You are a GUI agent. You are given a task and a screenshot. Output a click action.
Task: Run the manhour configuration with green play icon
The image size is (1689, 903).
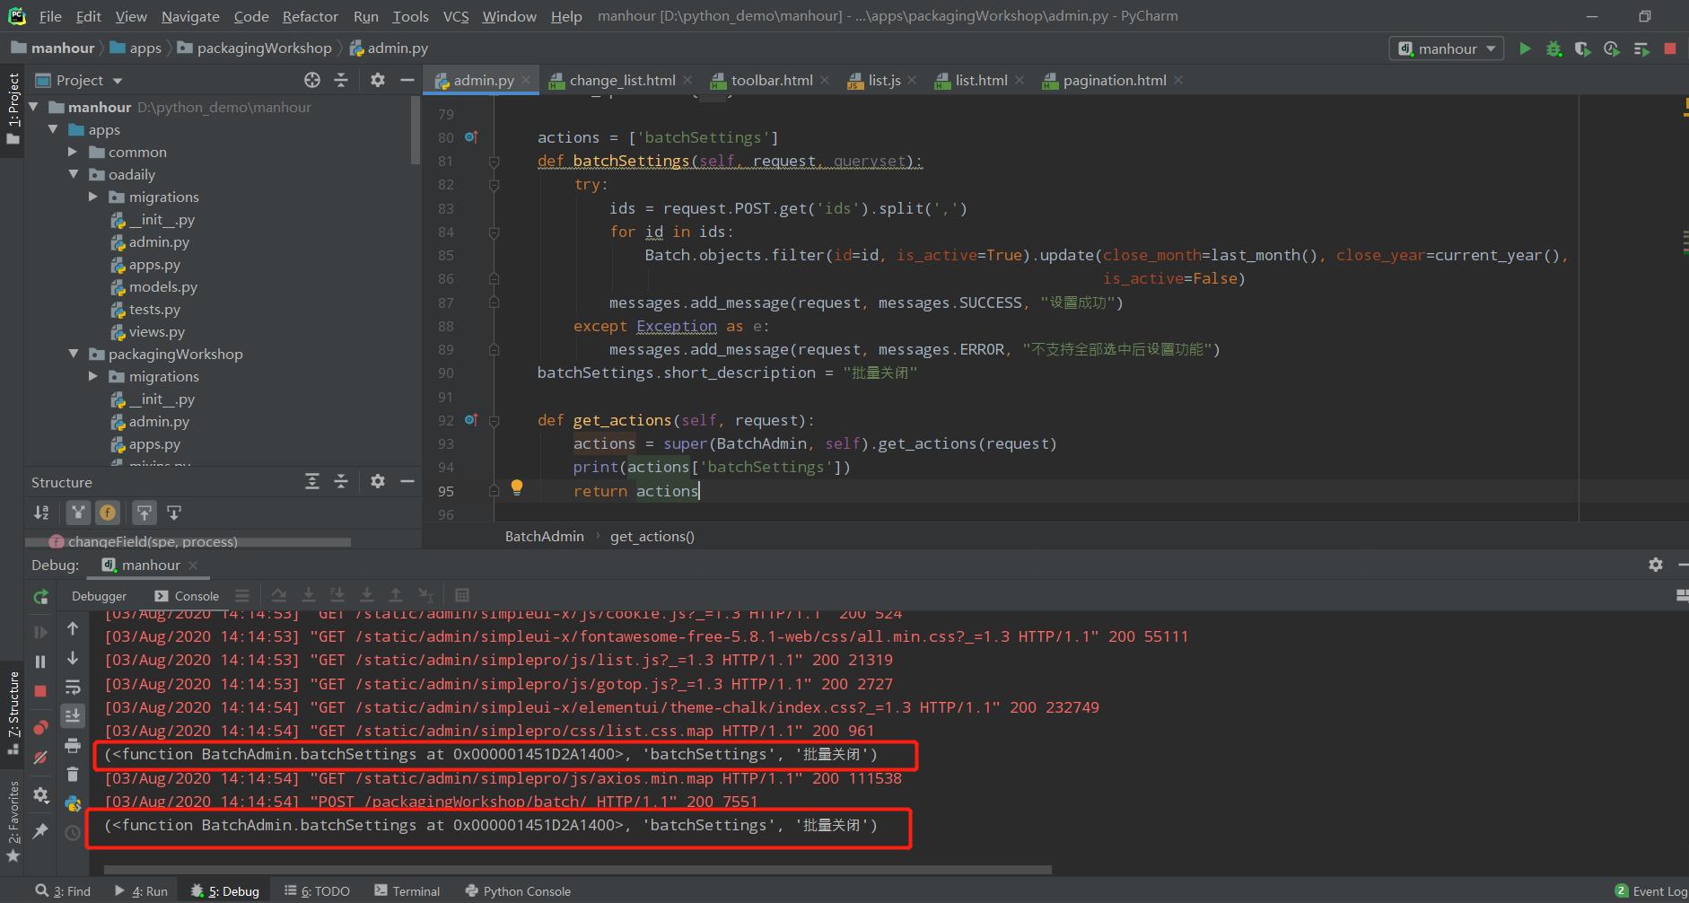(x=1524, y=48)
